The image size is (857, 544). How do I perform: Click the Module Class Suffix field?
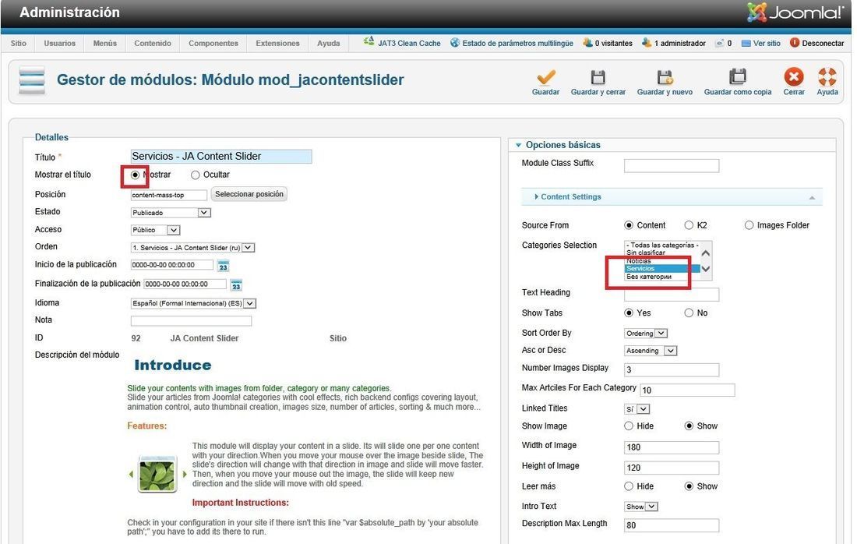coord(671,166)
